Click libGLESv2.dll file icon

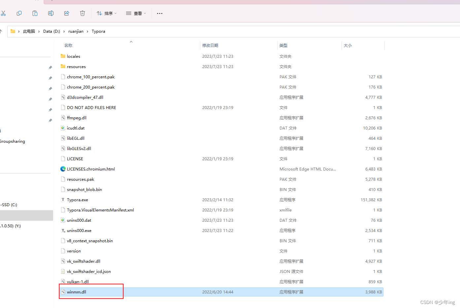(x=63, y=148)
